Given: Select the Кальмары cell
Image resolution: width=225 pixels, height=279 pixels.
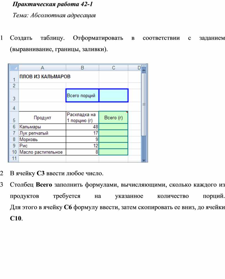Looking at the screenshot, I should tap(42, 127).
